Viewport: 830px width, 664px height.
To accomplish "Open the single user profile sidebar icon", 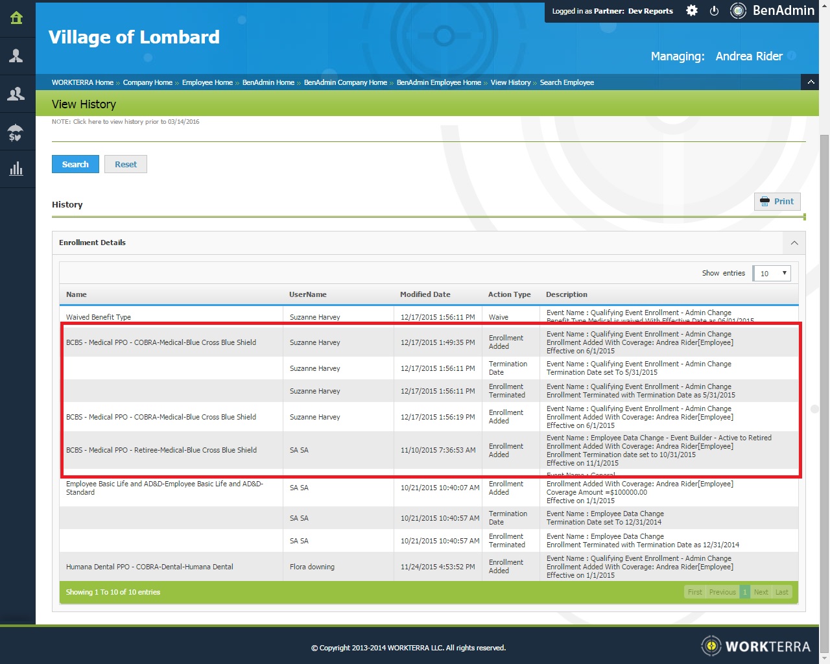I will pyautogui.click(x=16, y=56).
